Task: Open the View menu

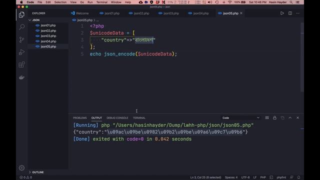Action: click(x=73, y=2)
